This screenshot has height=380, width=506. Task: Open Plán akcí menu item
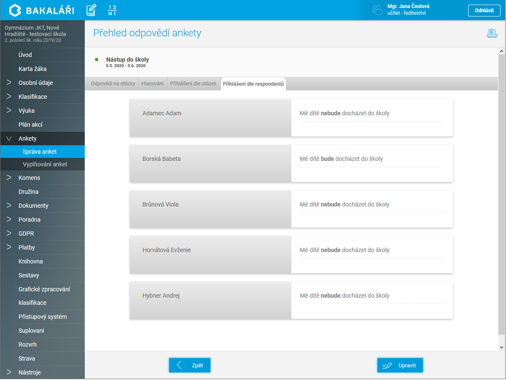(42, 125)
